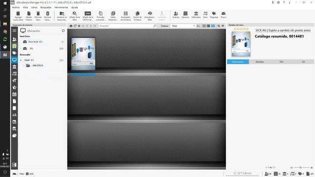Open the Editoriales toolbar icon

pyautogui.click(x=196, y=15)
